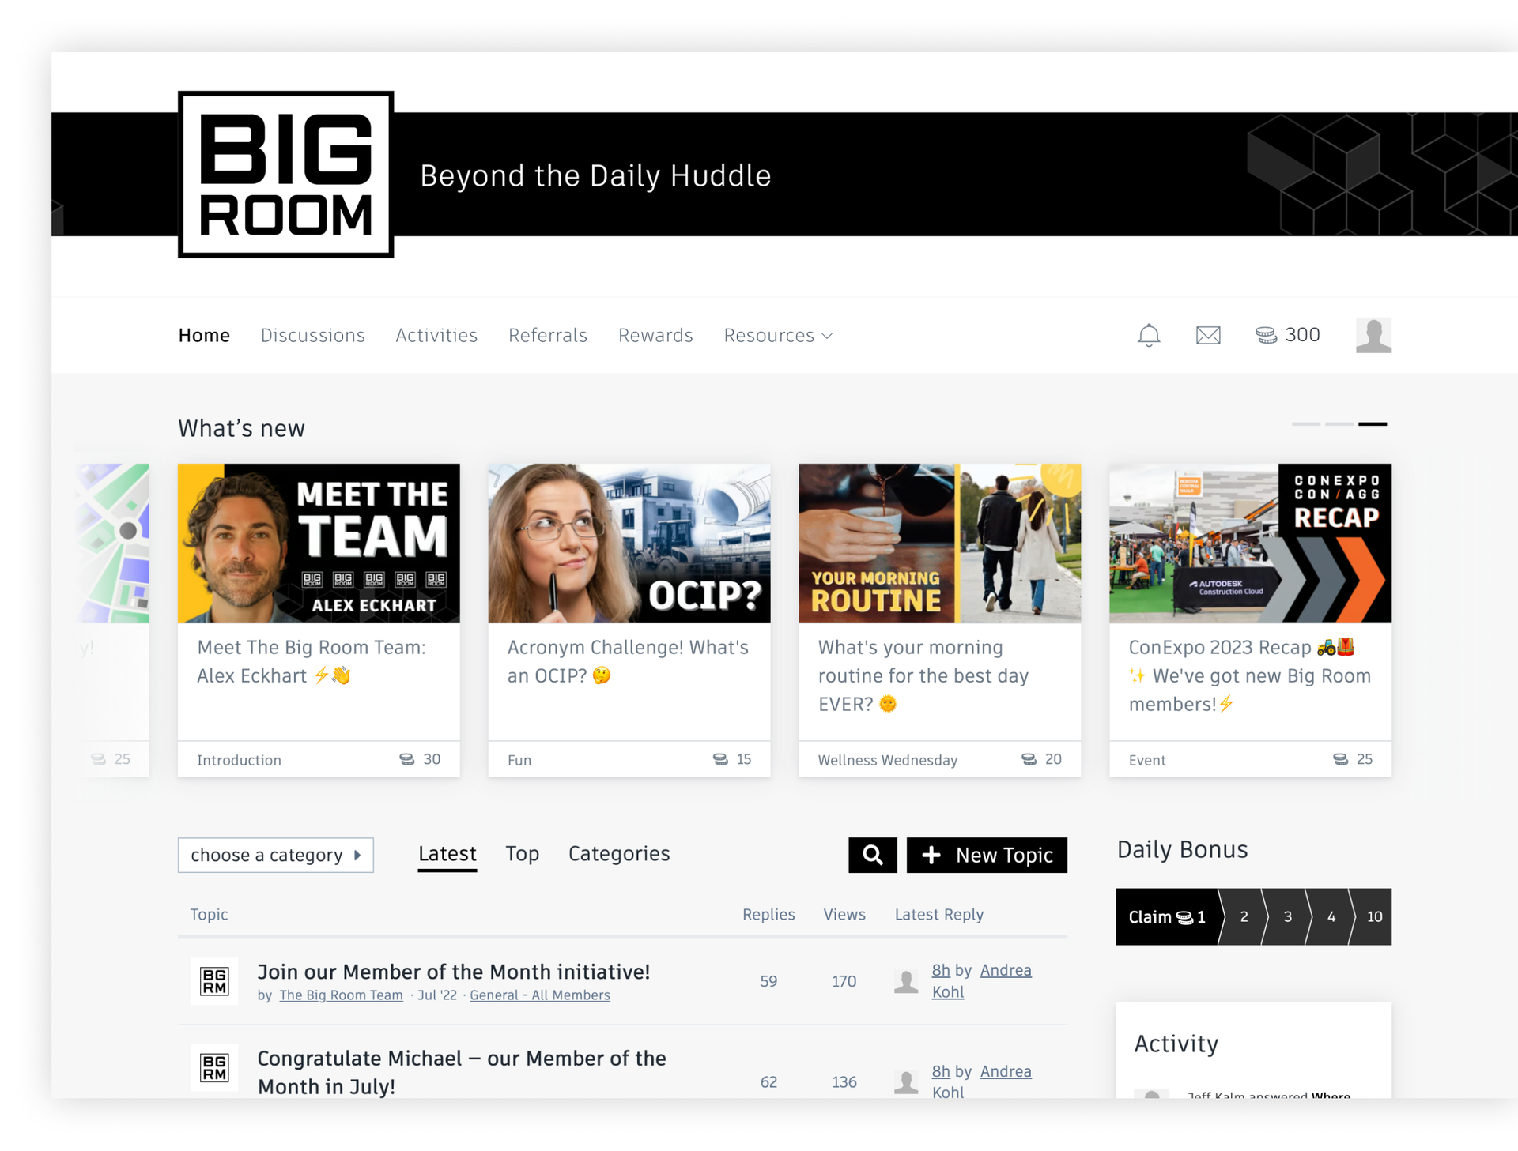
Task: Click day 4 of the Daily Bonus
Action: (1331, 916)
